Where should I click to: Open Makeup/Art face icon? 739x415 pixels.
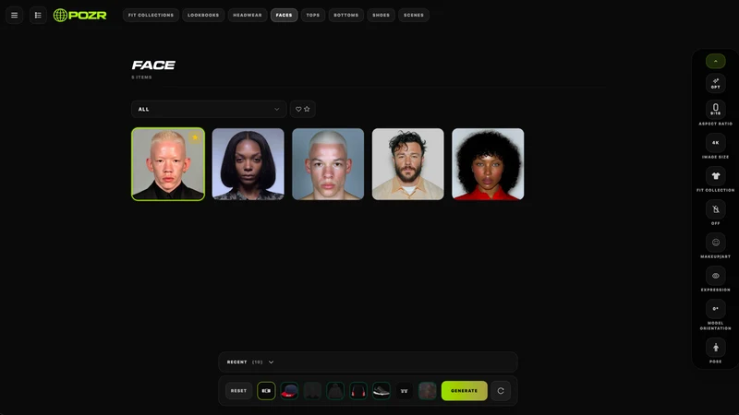click(x=715, y=243)
